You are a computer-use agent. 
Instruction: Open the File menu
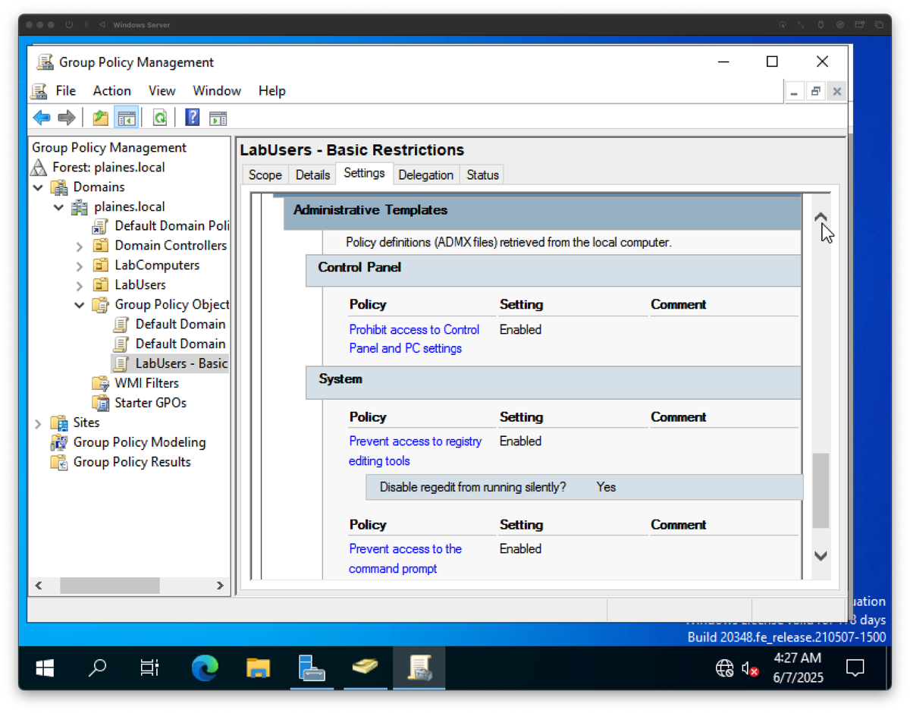[x=66, y=91]
